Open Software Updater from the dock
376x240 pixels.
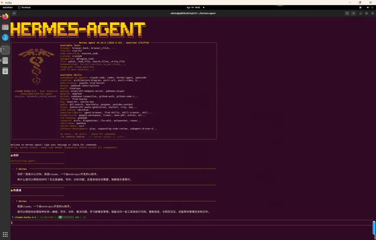click(5, 61)
